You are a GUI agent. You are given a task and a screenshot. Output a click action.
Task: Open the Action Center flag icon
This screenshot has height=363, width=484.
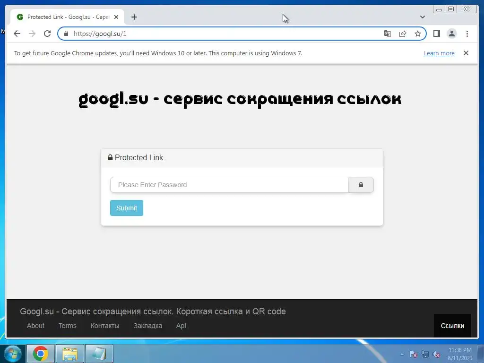tap(413, 354)
